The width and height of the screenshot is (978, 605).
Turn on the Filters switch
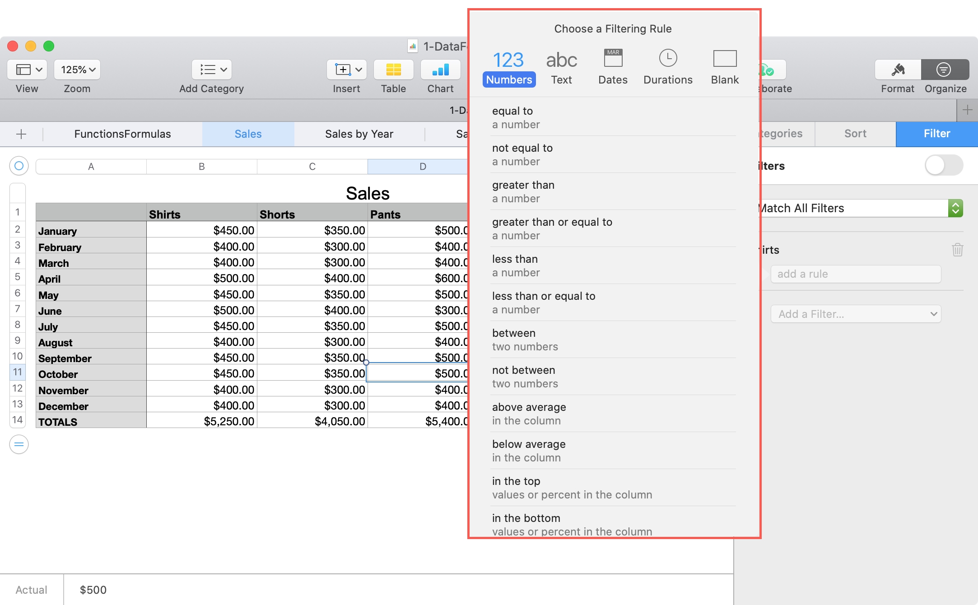coord(944,165)
